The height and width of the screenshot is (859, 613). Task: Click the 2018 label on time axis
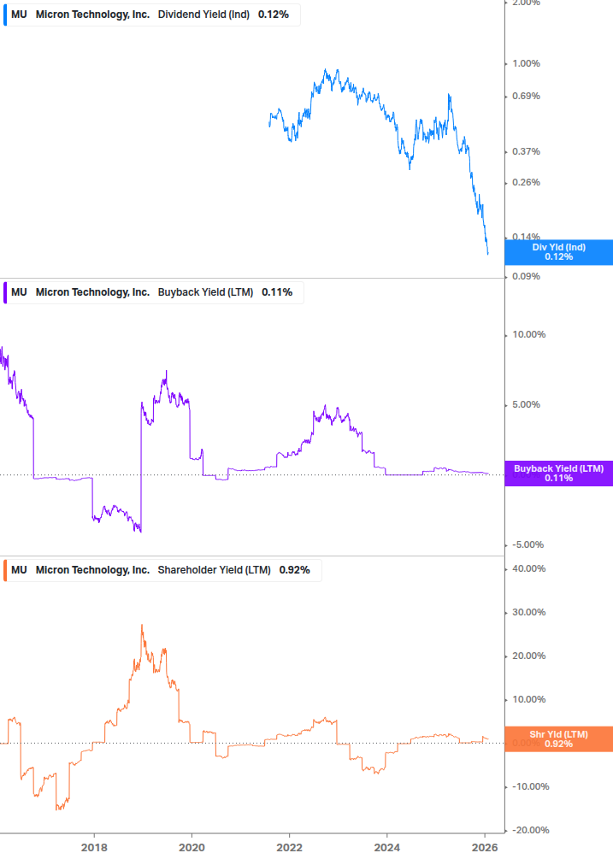(x=94, y=847)
